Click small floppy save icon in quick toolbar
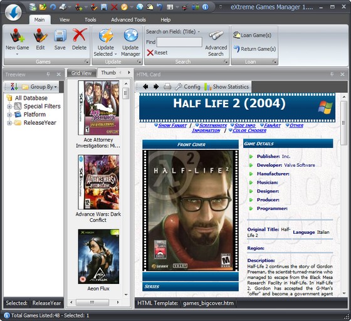 coord(104,7)
